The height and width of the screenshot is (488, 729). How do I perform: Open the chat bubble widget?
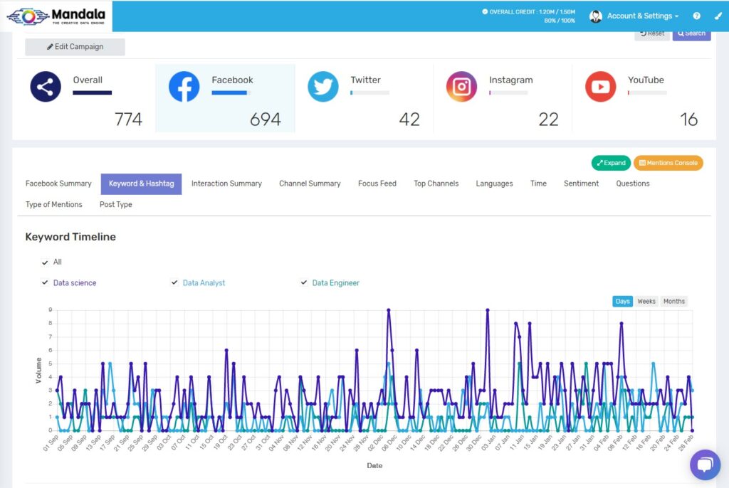705,465
